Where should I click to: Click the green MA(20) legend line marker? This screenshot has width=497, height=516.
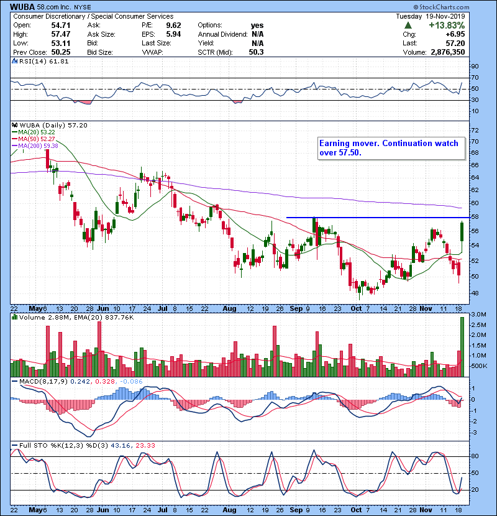pyautogui.click(x=14, y=132)
